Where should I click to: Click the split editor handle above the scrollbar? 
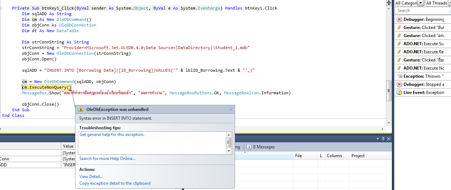pos(389,2)
